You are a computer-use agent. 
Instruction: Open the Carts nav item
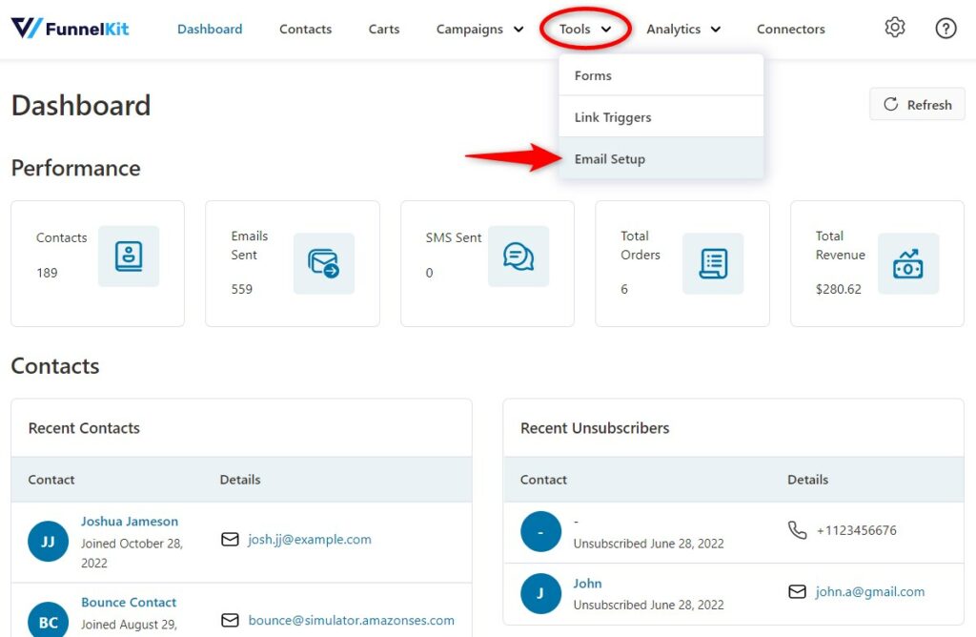pos(383,30)
